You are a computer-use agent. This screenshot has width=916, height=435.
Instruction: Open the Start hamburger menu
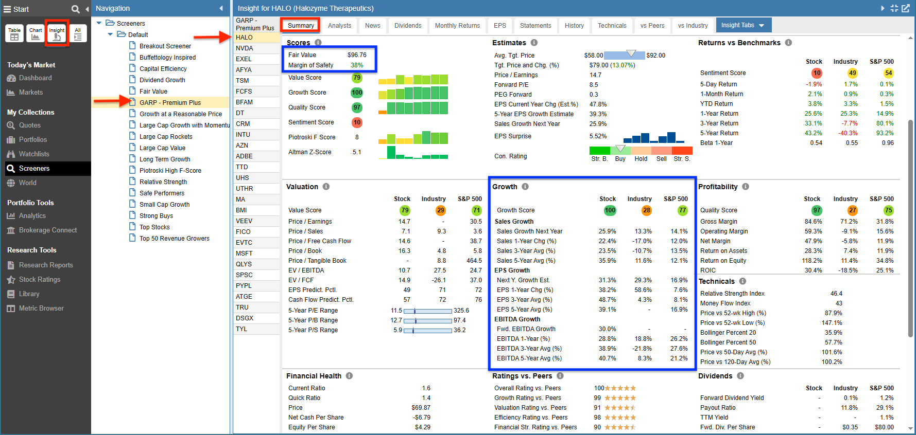(7, 9)
